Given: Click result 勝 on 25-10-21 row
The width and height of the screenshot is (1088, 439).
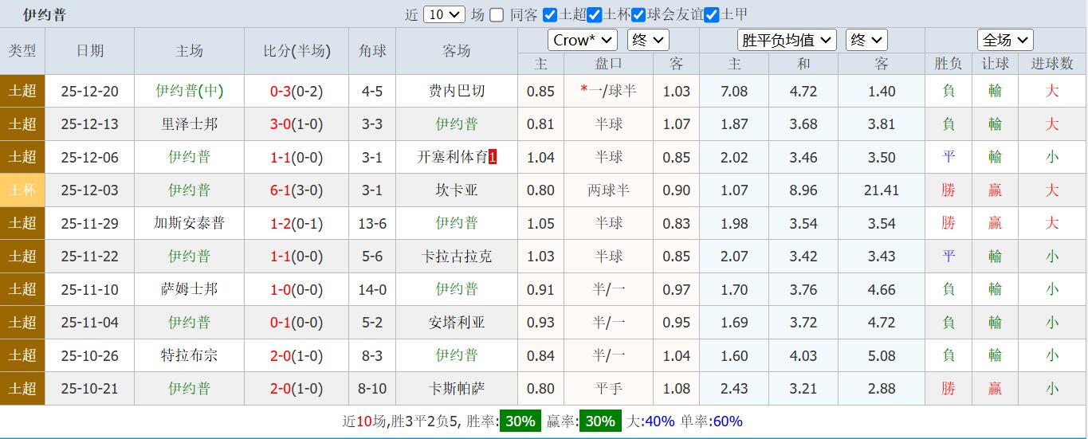Looking at the screenshot, I should 949,389.
